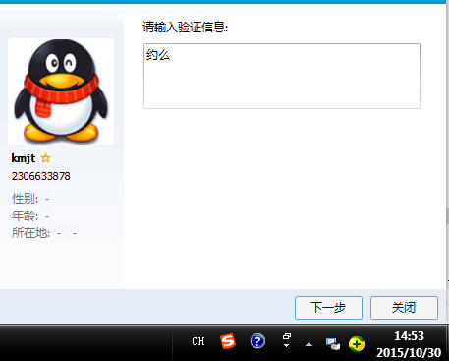The width and height of the screenshot is (449, 361).
Task: Click the 年龄 label in profile
Action: coord(25,216)
